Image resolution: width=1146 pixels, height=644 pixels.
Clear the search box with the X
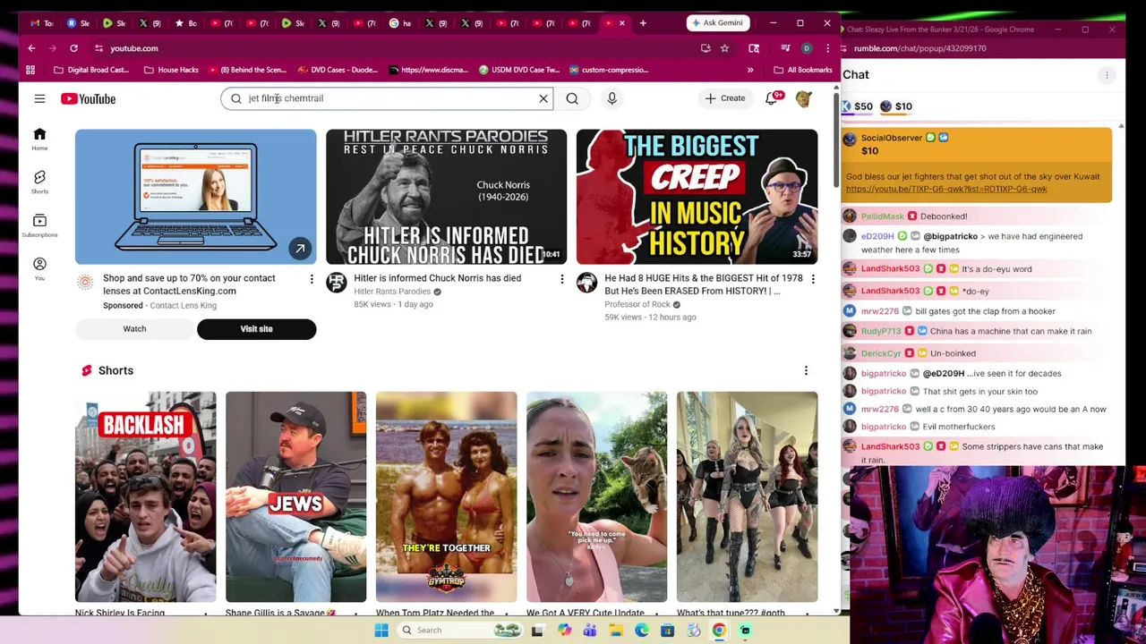point(543,98)
